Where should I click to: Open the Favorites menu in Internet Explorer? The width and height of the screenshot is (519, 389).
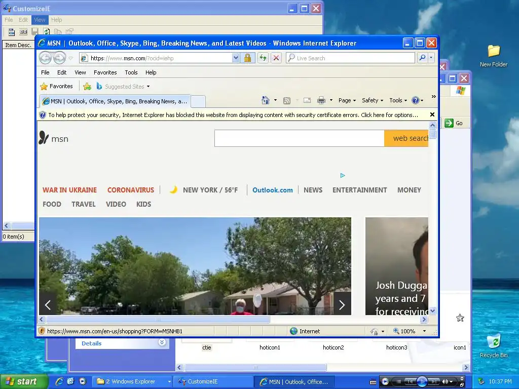point(105,72)
